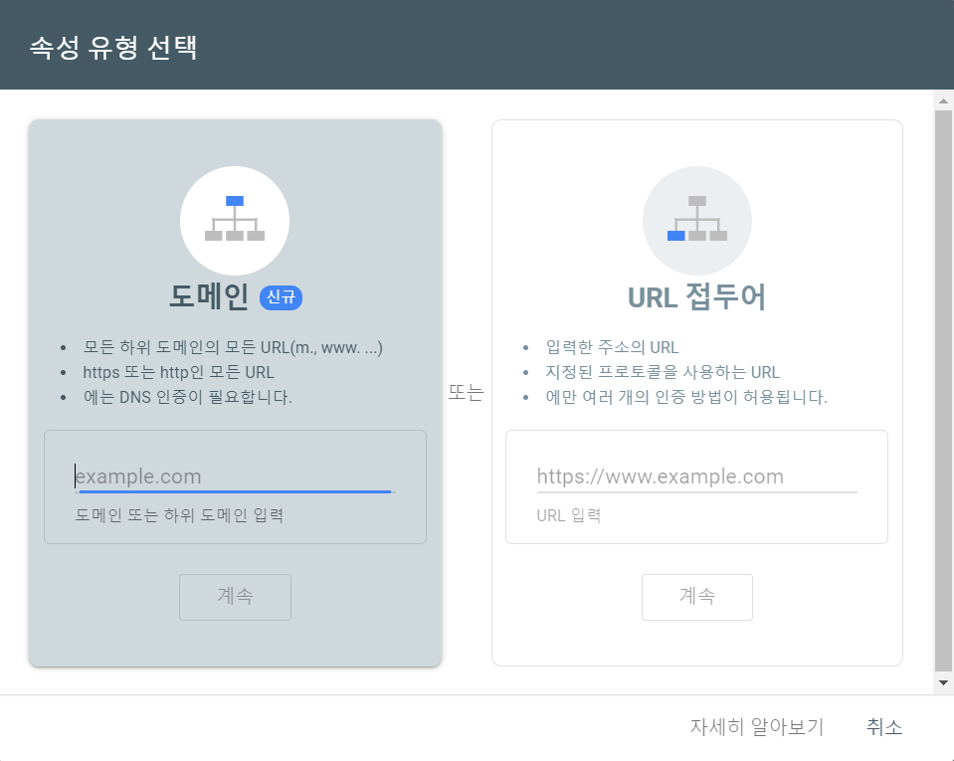Click the text '에만 여러 개의 인증 방법이 허용됩니다.'
Viewport: 954px width, 761px height.
686,397
